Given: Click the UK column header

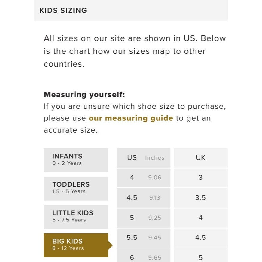Looking at the screenshot, I should pos(200,158).
